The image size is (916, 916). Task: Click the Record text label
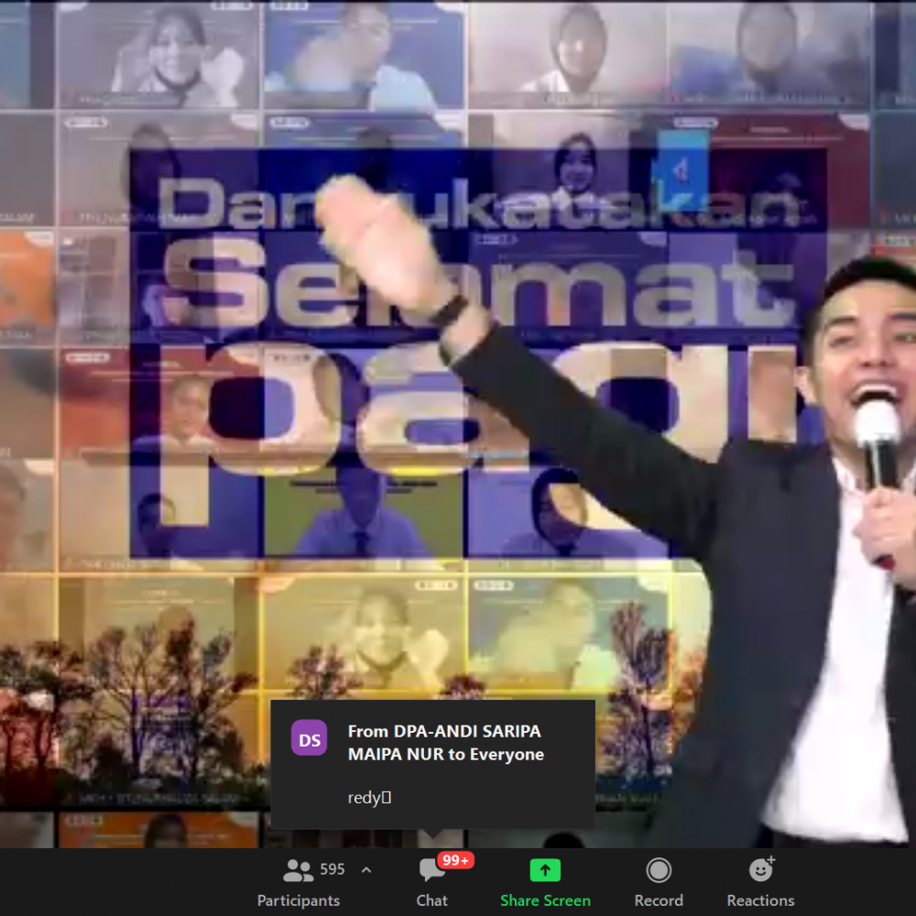[659, 900]
